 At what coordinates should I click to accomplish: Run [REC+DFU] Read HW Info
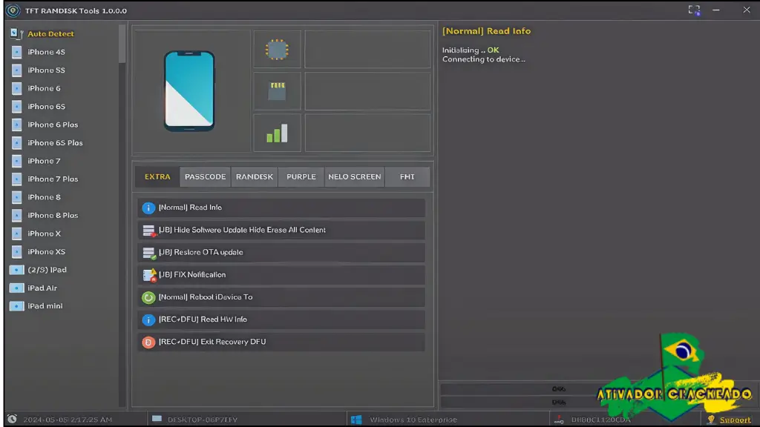pyautogui.click(x=281, y=320)
